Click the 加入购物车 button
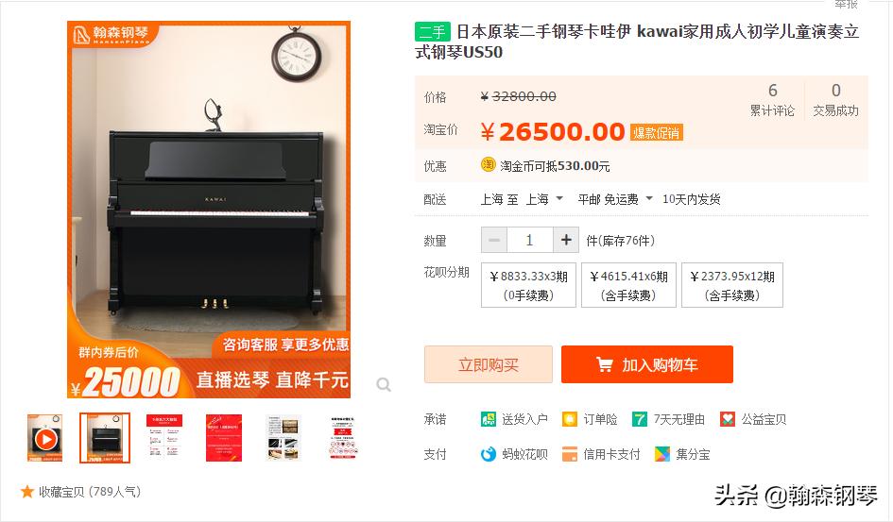The width and height of the screenshot is (893, 522). 647,364
